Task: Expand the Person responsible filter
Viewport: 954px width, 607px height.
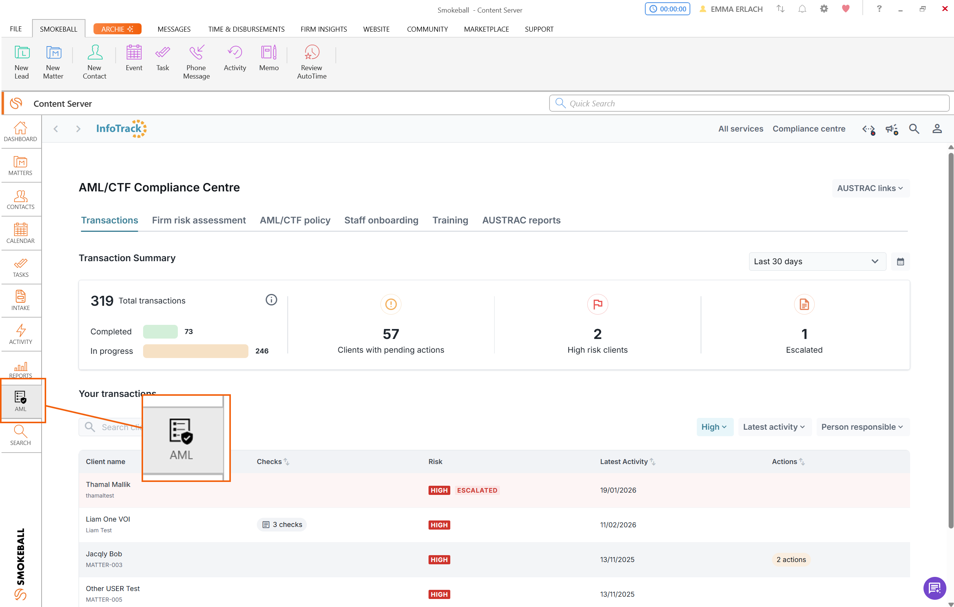Action: point(862,426)
